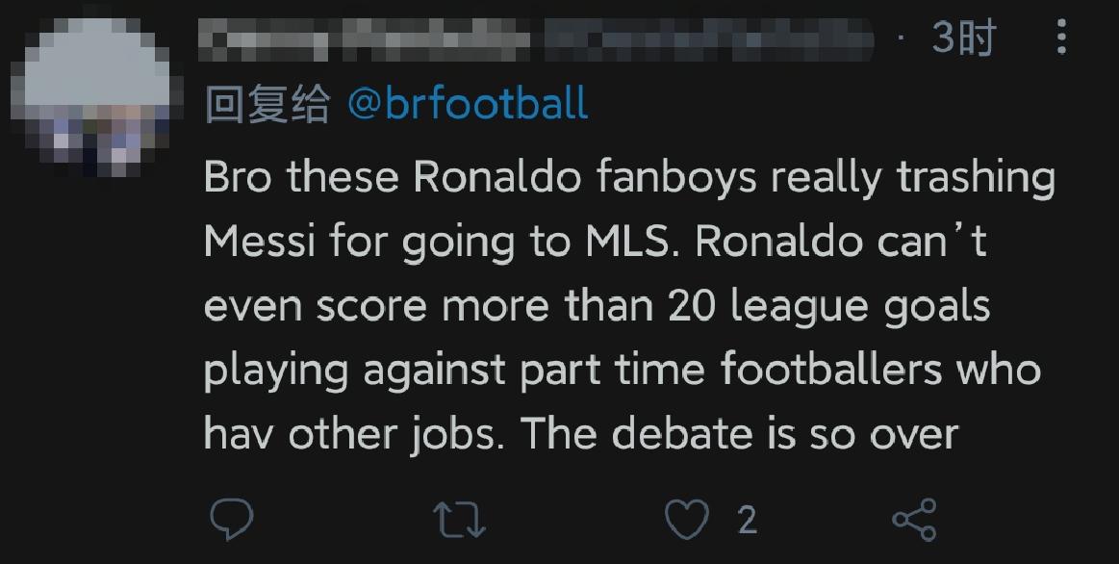Click the 回复给 reply-to label
The height and width of the screenshot is (564, 1119).
tap(267, 104)
